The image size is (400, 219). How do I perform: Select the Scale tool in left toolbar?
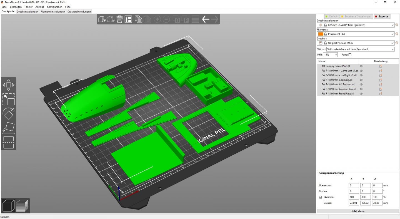(x=8, y=99)
